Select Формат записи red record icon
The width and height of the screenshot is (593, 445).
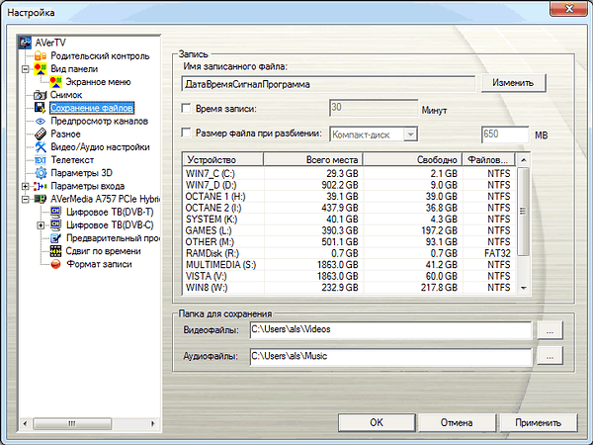point(55,264)
